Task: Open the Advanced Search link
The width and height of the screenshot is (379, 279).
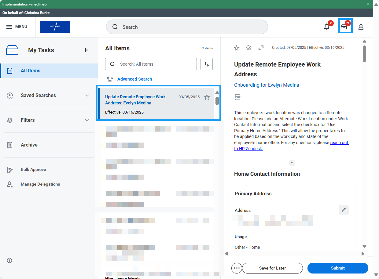Action: click(x=134, y=79)
